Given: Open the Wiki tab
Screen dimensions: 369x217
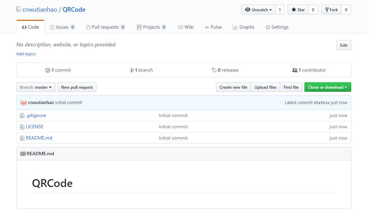Looking at the screenshot, I should point(186,27).
